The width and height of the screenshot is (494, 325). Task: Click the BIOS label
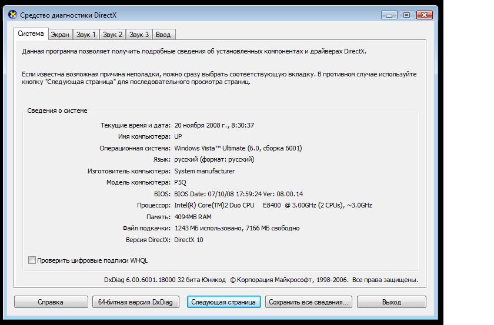pos(162,194)
